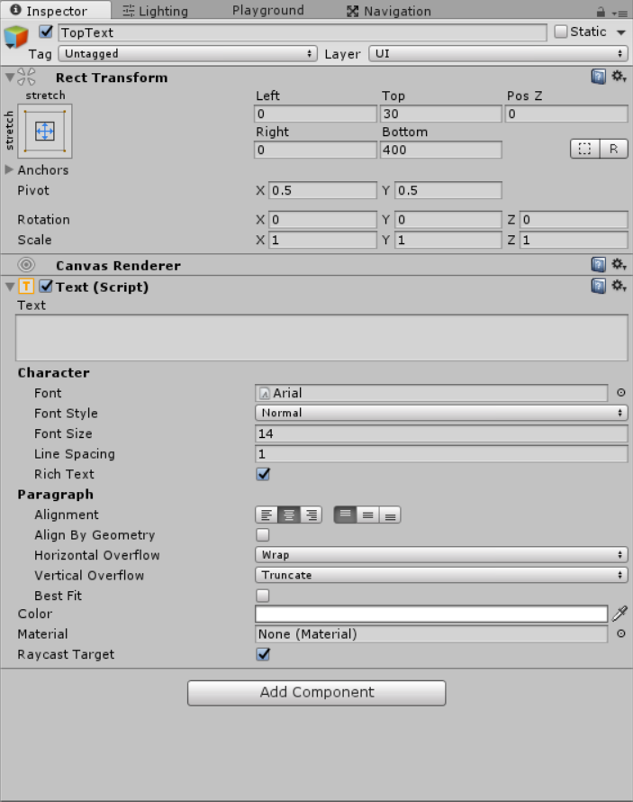Open the Font object picker circle
The image size is (633, 802).
(620, 393)
